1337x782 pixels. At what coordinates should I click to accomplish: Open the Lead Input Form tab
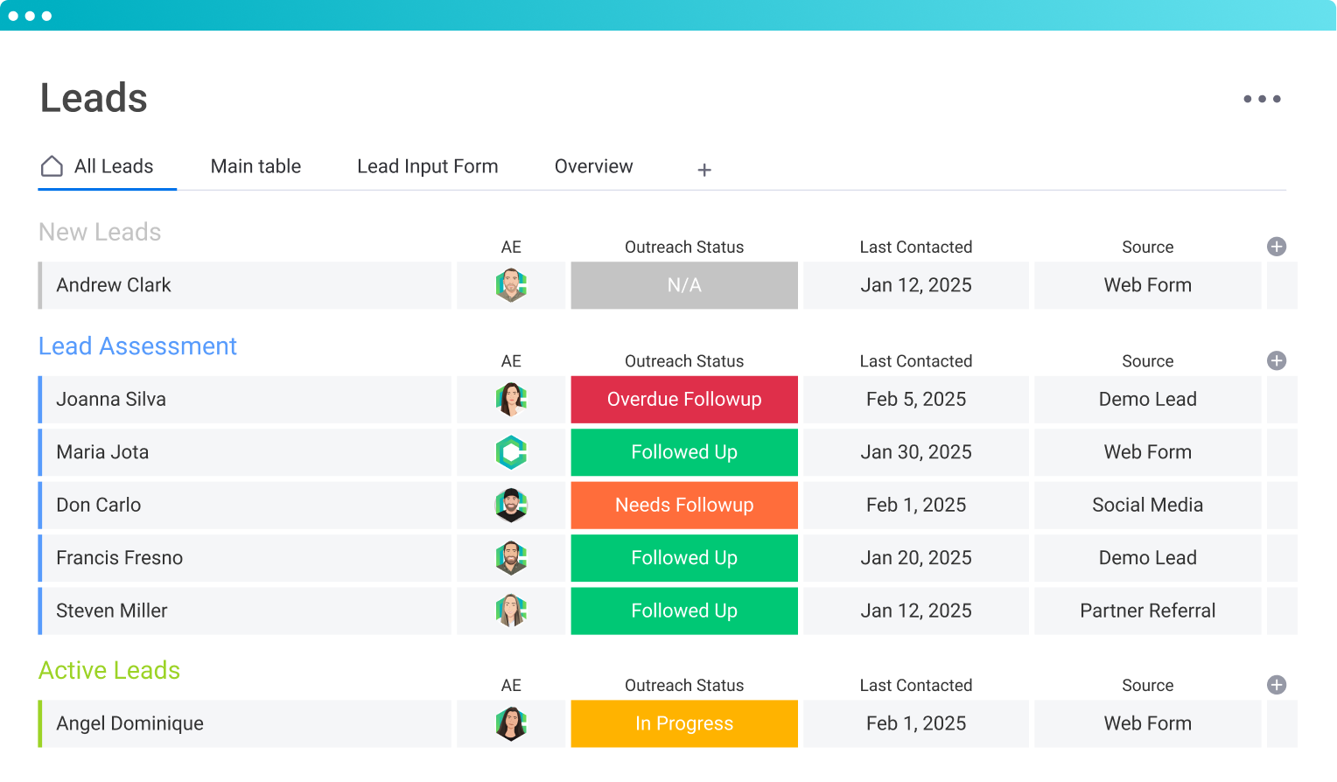tap(427, 166)
